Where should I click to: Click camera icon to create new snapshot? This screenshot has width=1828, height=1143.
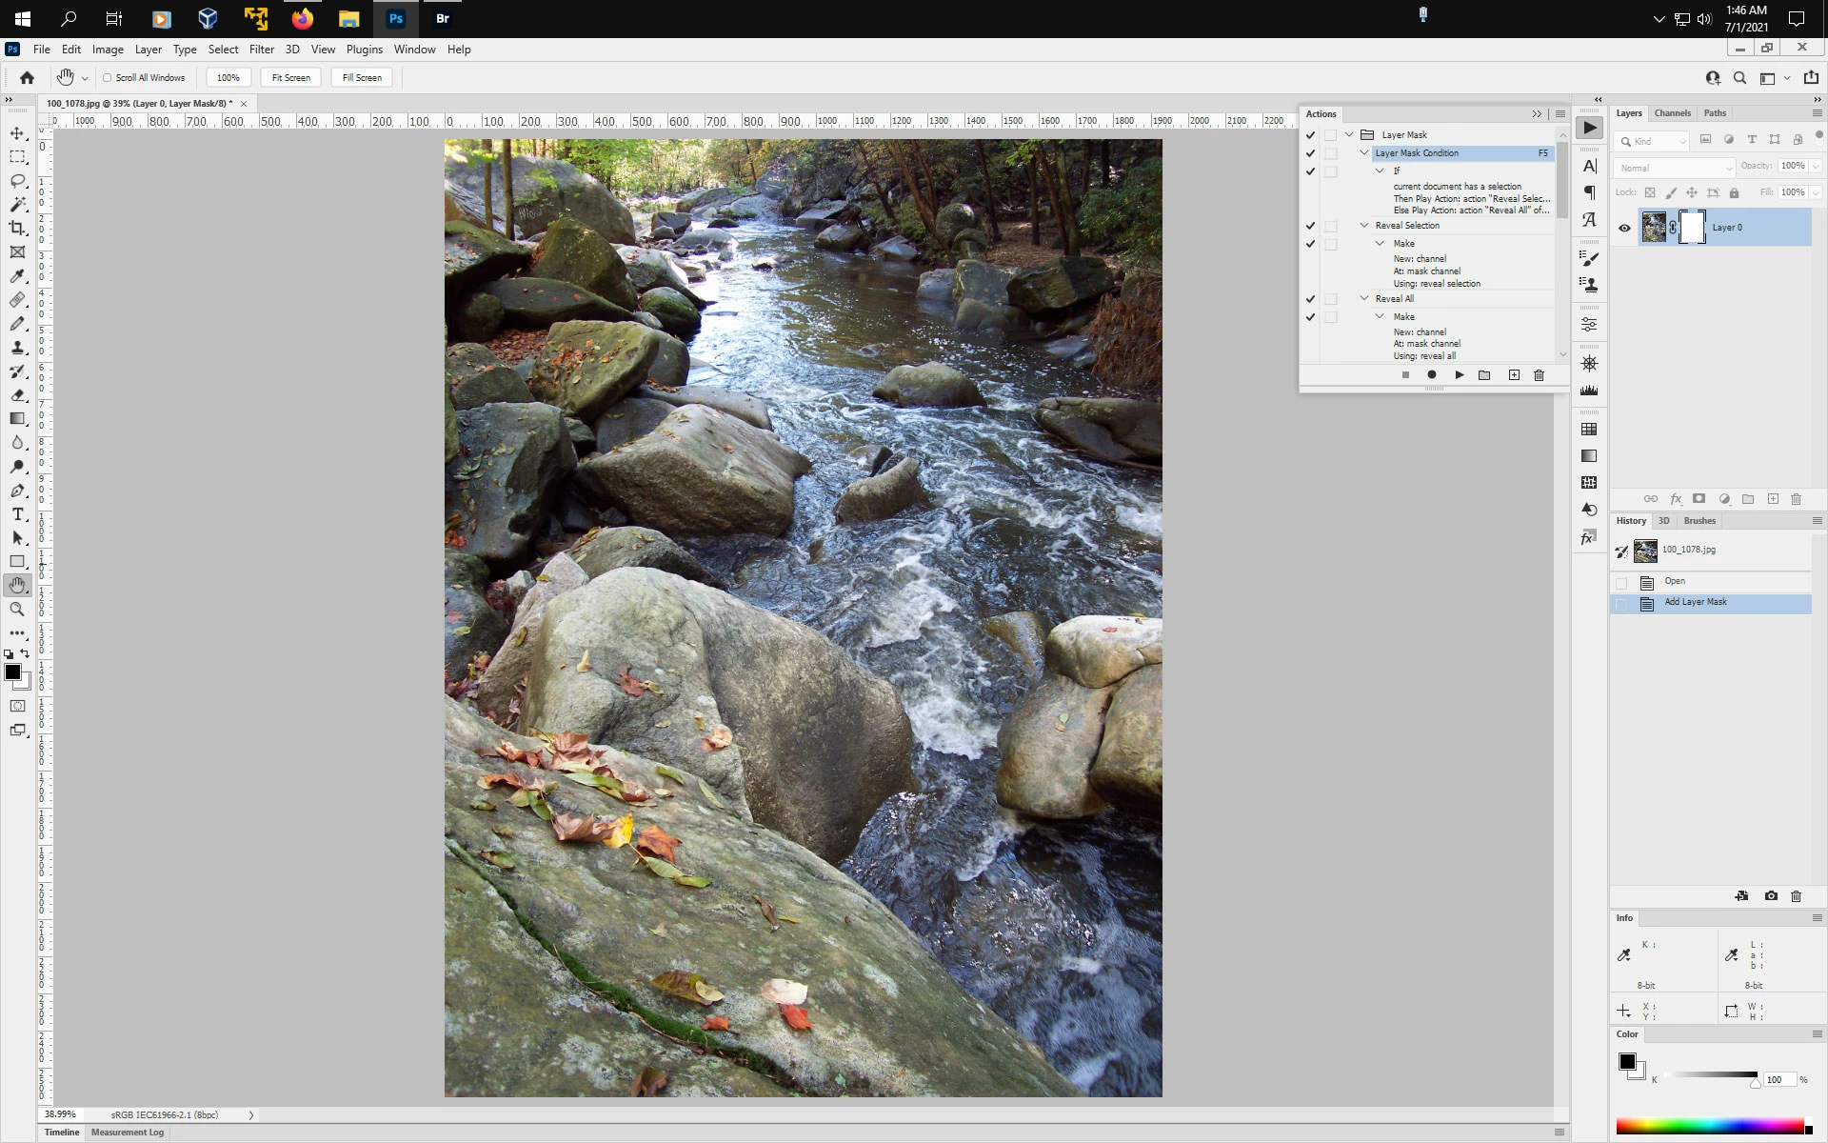(1771, 896)
